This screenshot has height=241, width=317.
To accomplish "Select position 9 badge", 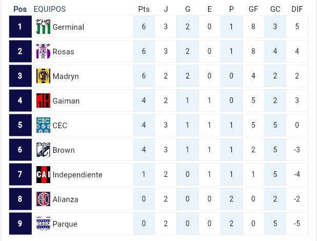I will click(20, 224).
